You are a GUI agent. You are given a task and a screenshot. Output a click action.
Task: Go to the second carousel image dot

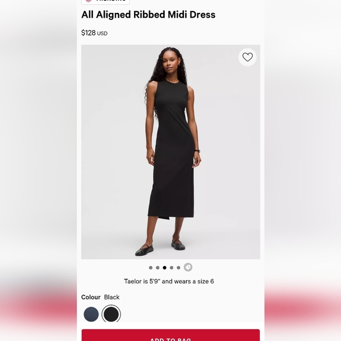pos(158,268)
